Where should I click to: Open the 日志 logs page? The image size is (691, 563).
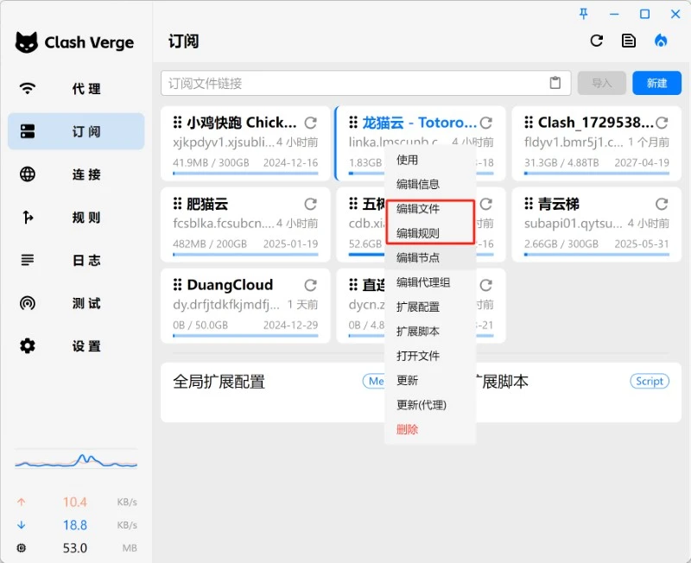point(76,261)
